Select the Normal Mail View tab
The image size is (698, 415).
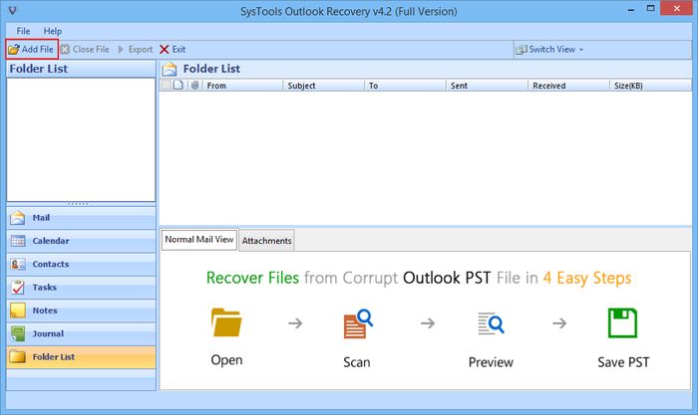(x=199, y=240)
